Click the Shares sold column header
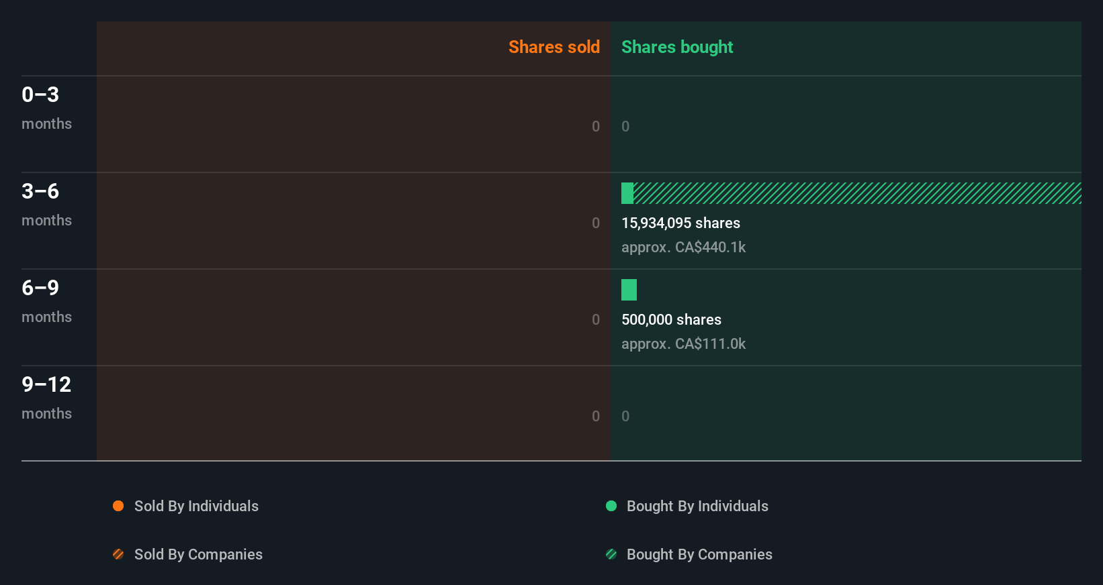Image resolution: width=1103 pixels, height=585 pixels. [554, 47]
